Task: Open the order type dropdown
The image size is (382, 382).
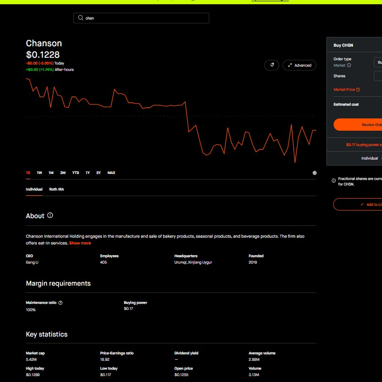Action: [378, 62]
